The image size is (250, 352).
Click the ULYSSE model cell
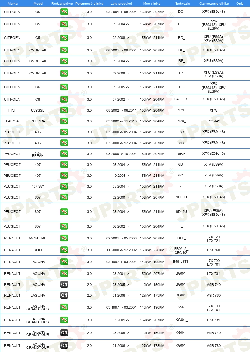(38, 110)
